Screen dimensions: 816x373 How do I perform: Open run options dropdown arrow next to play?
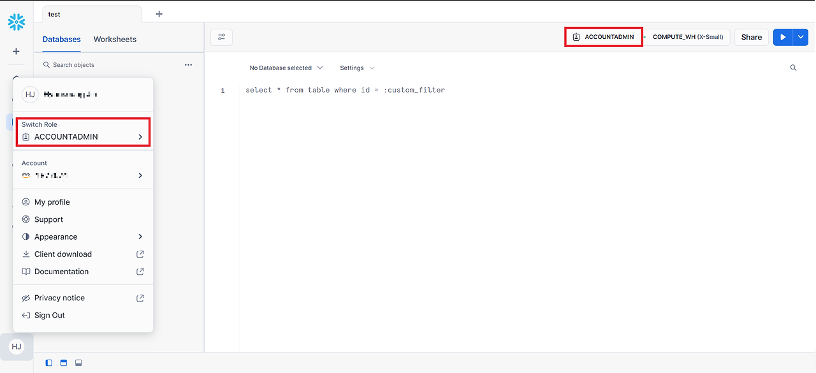pyautogui.click(x=801, y=37)
